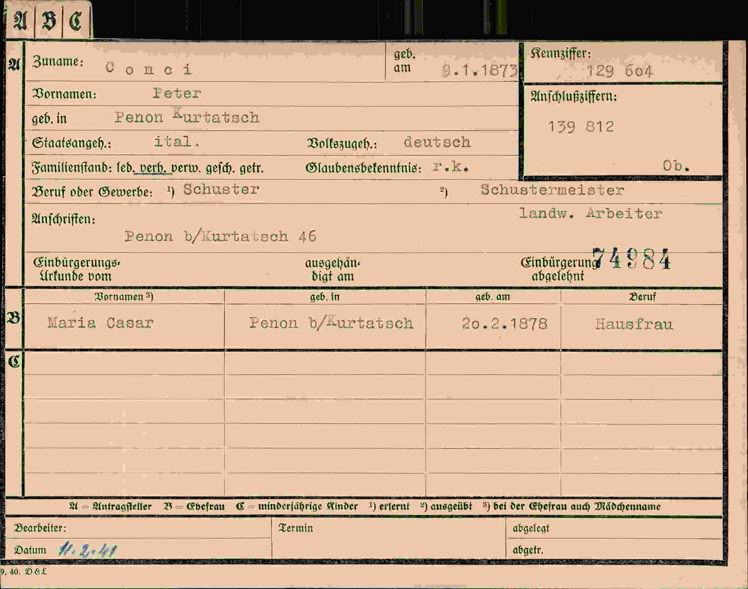Click the Anschlußziffern number 139 812
The height and width of the screenshot is (589, 748).
pos(581,127)
